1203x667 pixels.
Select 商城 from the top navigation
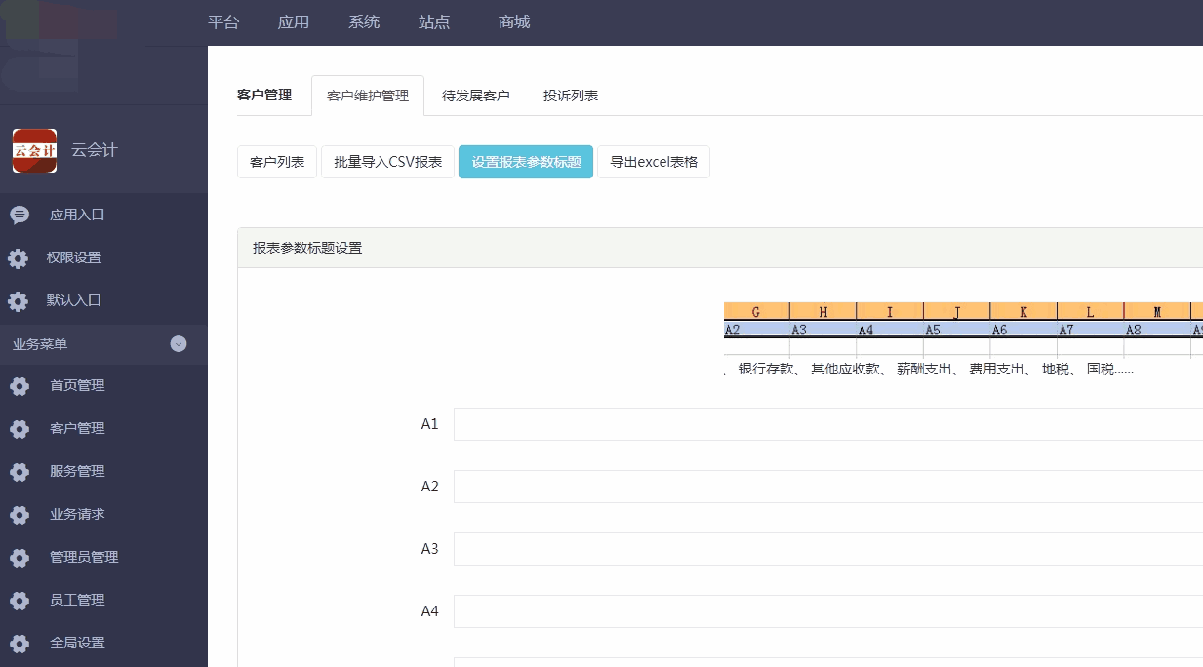512,21
